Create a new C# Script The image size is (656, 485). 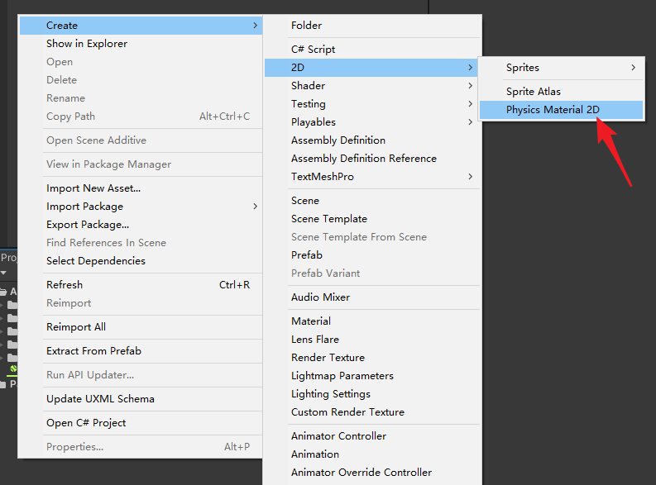pyautogui.click(x=371, y=50)
